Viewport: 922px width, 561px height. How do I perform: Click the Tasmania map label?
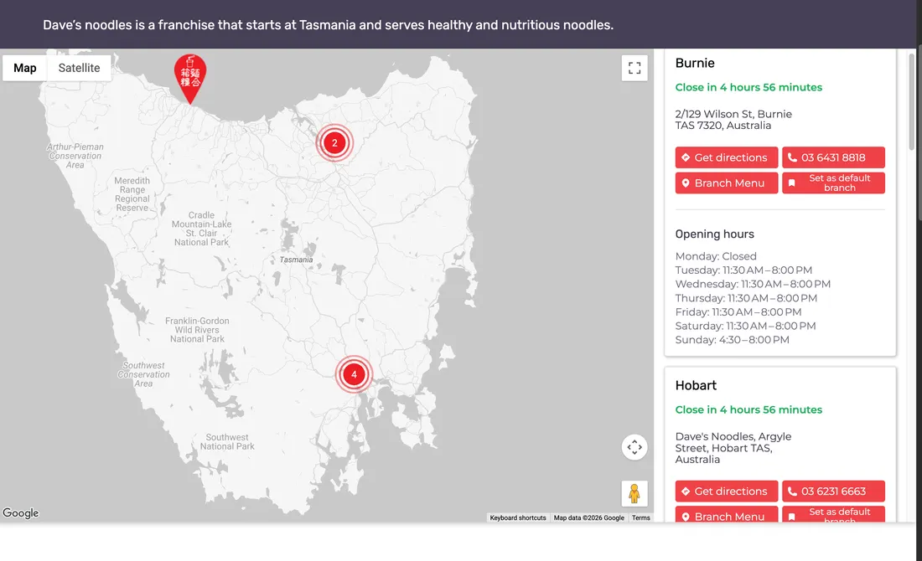(296, 260)
